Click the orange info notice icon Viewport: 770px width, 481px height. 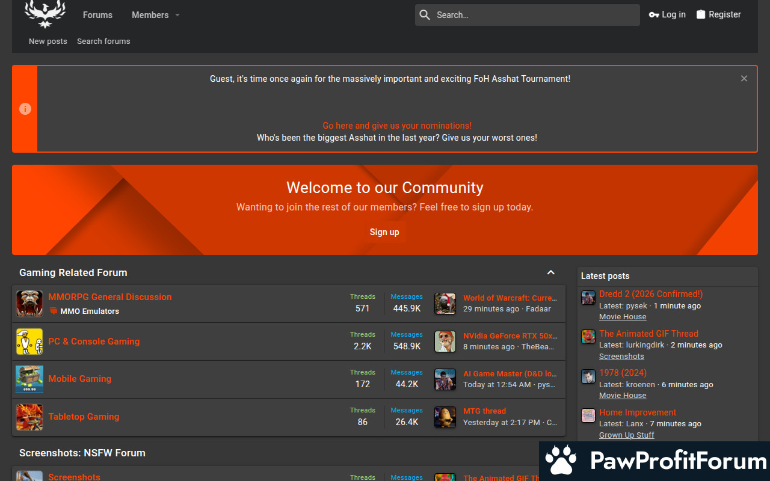coord(25,109)
